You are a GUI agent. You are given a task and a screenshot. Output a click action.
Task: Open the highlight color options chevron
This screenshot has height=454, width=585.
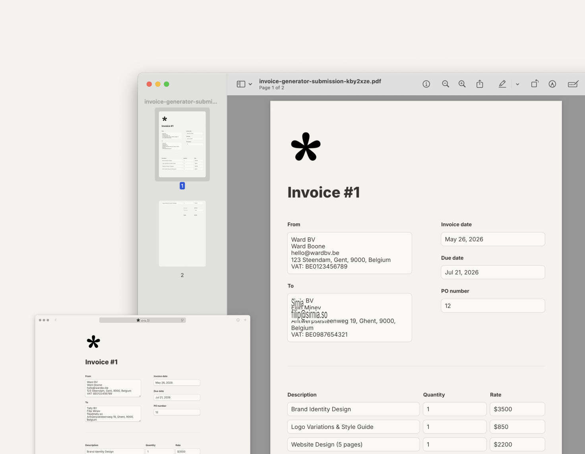pyautogui.click(x=517, y=84)
